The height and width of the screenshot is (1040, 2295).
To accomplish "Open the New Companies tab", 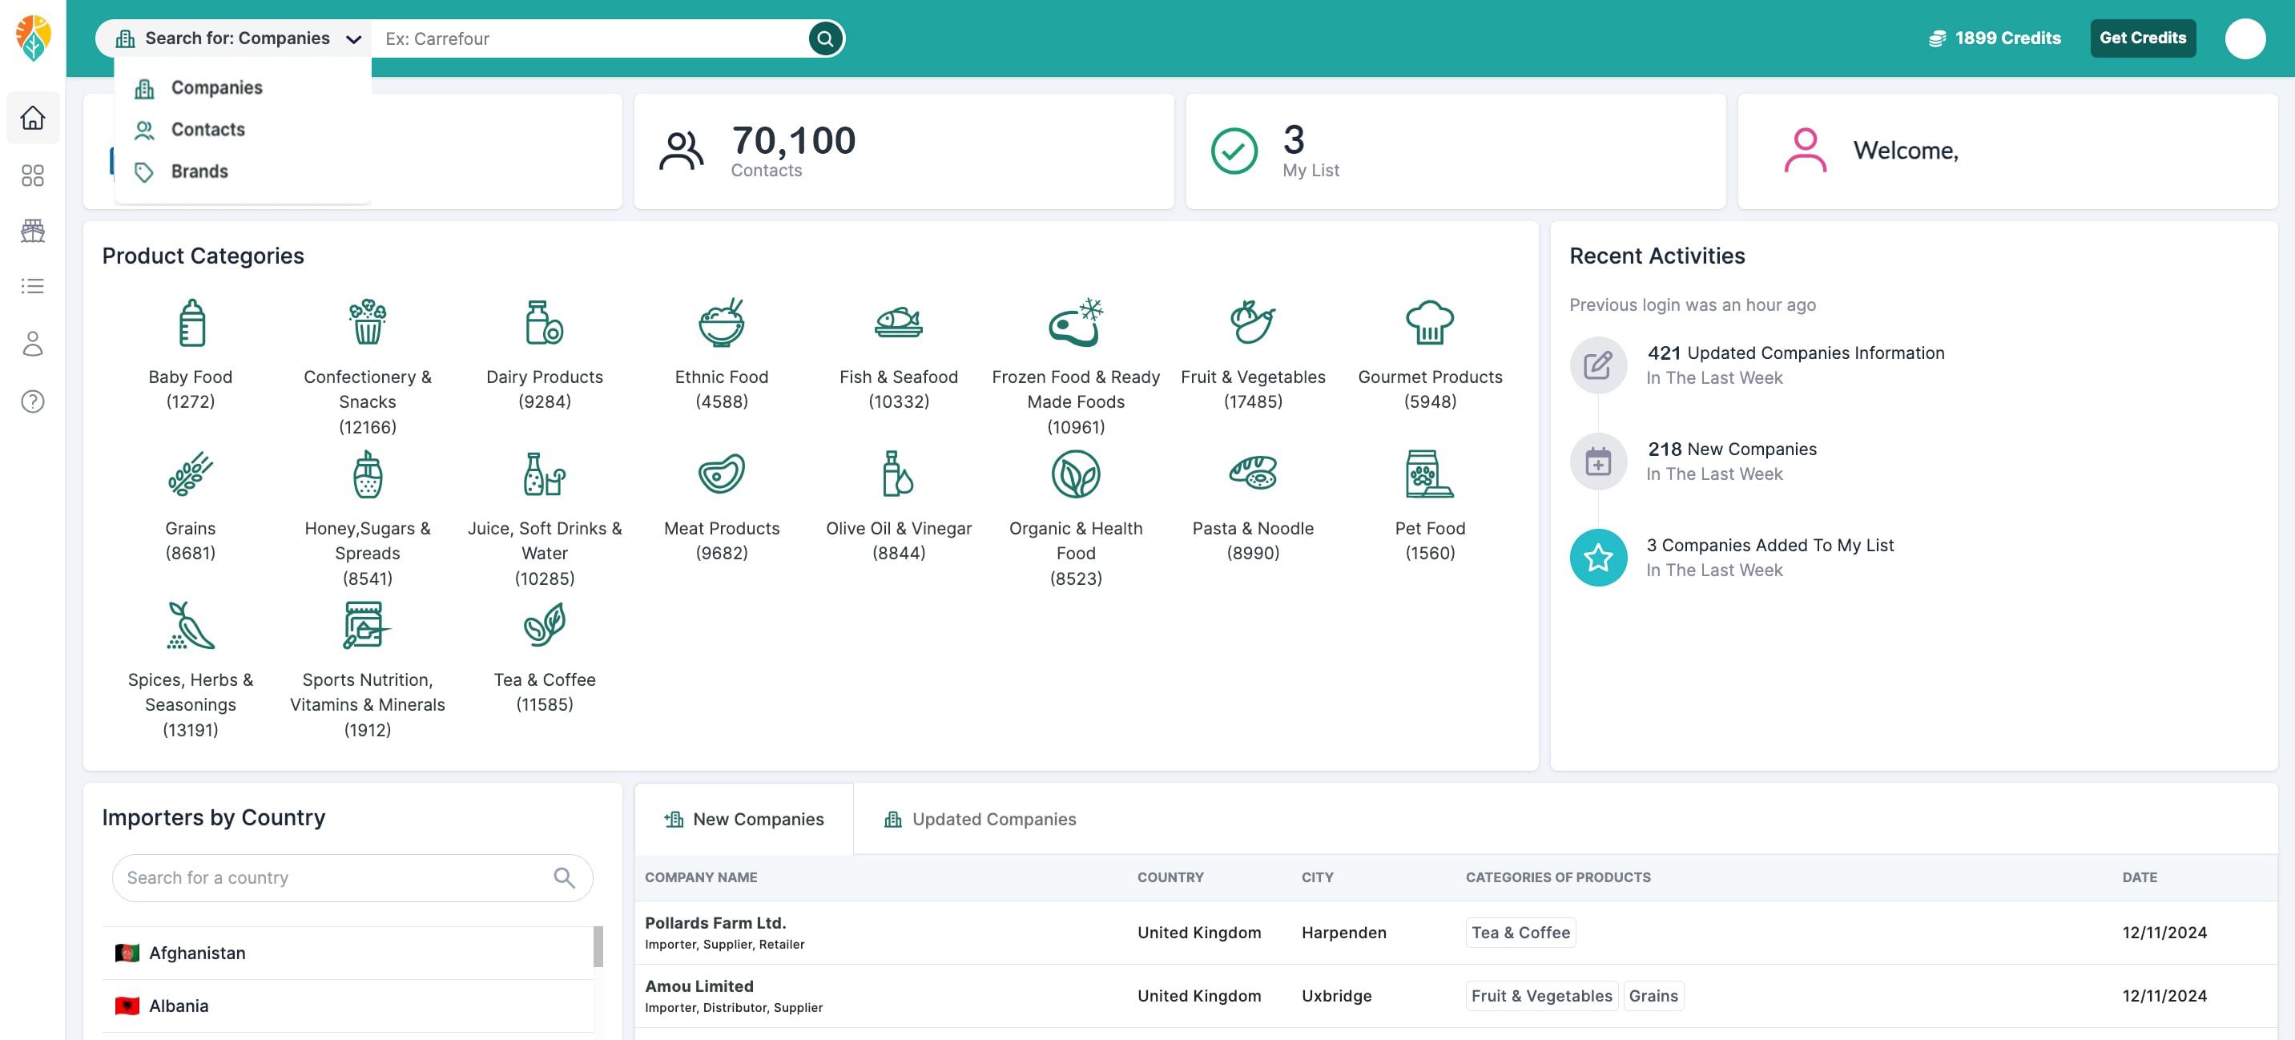I will (744, 819).
